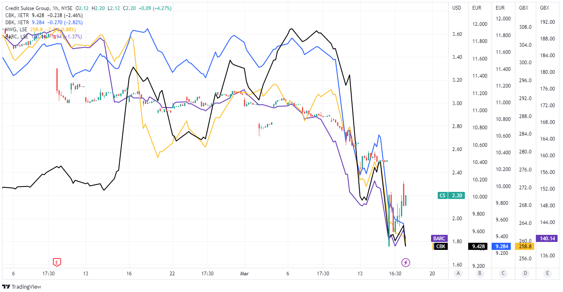Click the 'B' scale mode button
This screenshot has height=292, width=563.
480,274
